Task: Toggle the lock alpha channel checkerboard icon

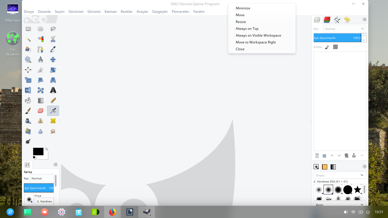Action: 335,47
